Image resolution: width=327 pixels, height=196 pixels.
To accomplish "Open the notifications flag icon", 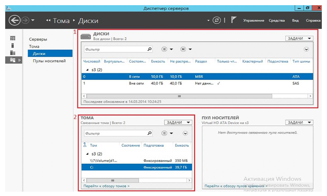I will pos(233,20).
